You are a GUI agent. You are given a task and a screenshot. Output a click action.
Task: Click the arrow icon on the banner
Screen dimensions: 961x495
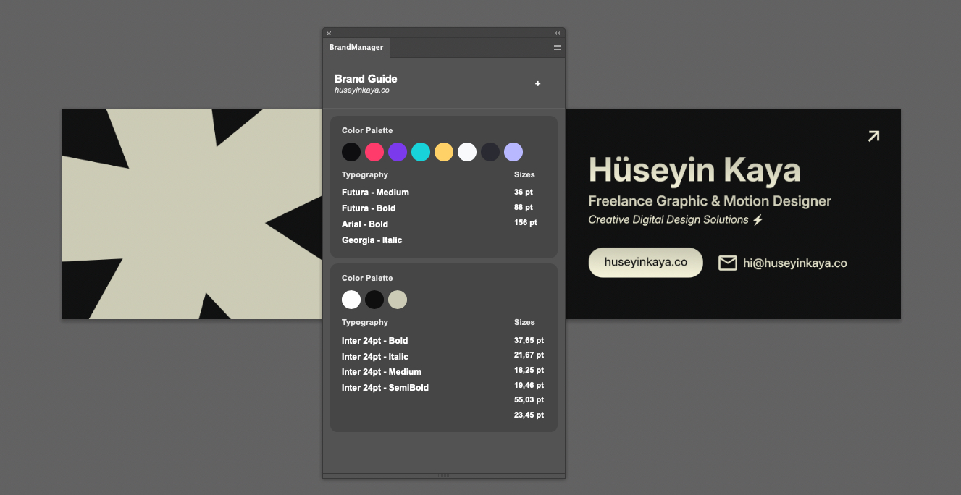[873, 136]
